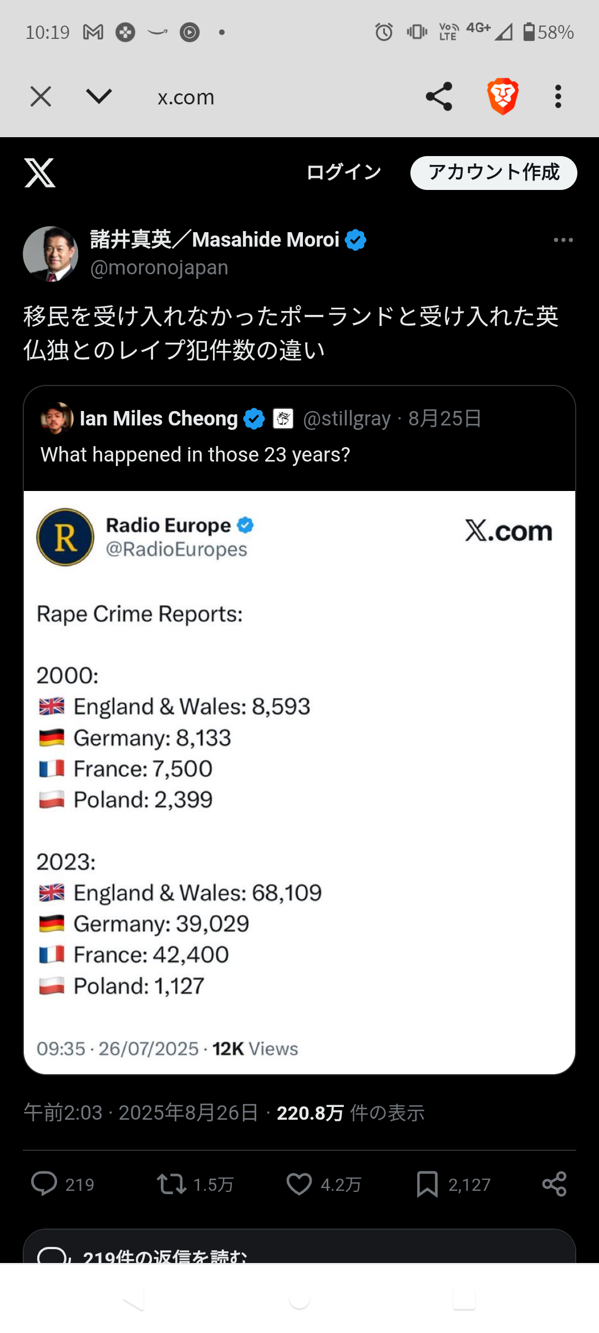Open @moronojapan handle link
This screenshot has width=599, height=1333.
(x=159, y=268)
